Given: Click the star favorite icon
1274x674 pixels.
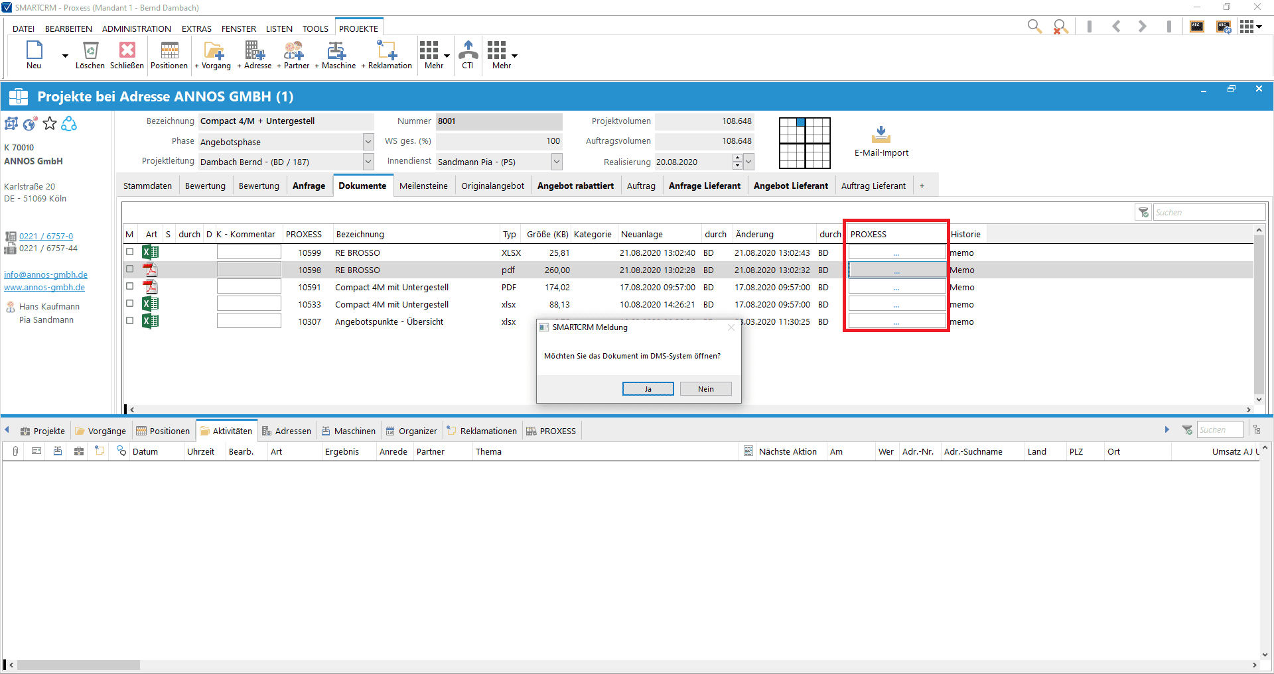Looking at the screenshot, I should coord(50,123).
